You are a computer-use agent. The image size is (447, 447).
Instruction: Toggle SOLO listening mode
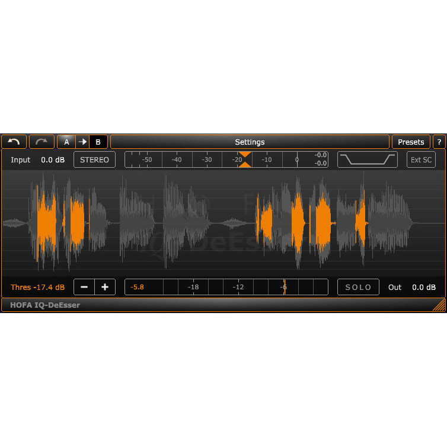tap(358, 287)
